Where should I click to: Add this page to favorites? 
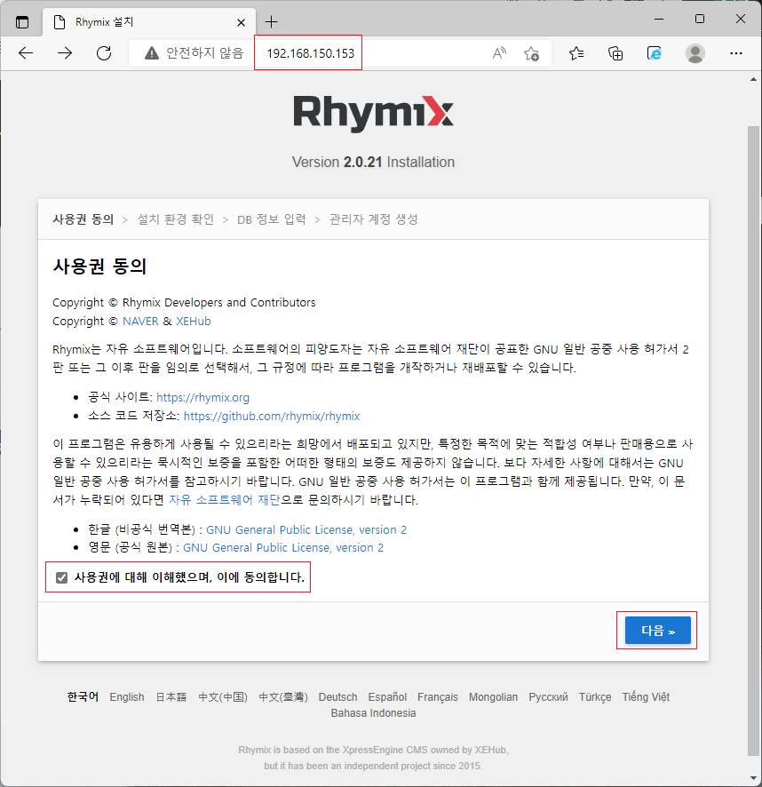pos(531,53)
